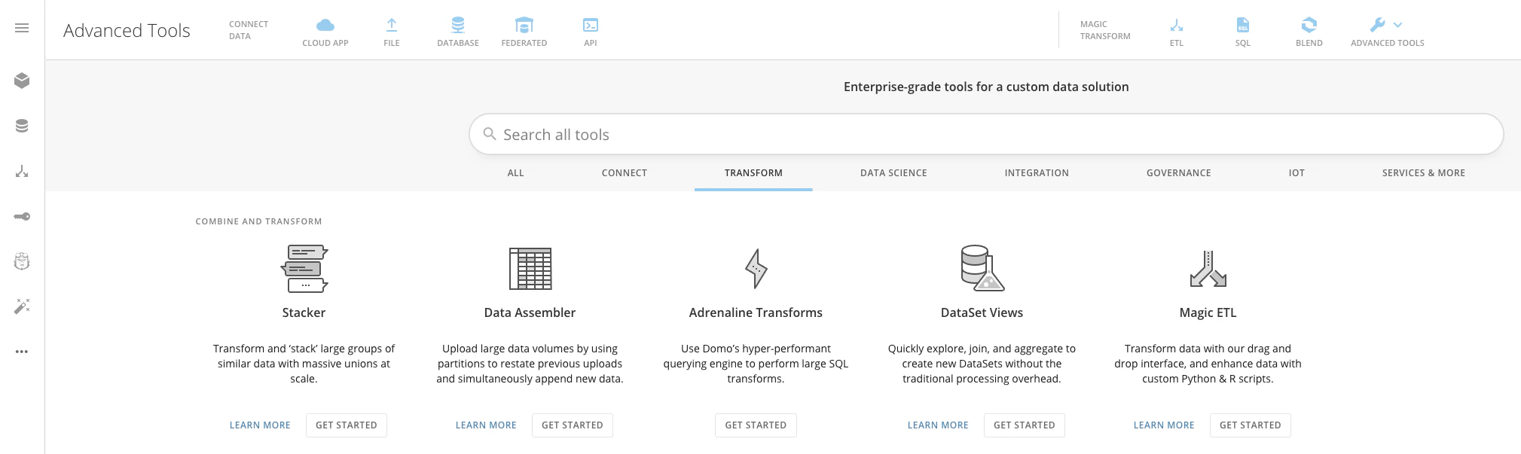This screenshot has width=1521, height=454.
Task: Focus the Search all tools field
Action: click(x=986, y=134)
